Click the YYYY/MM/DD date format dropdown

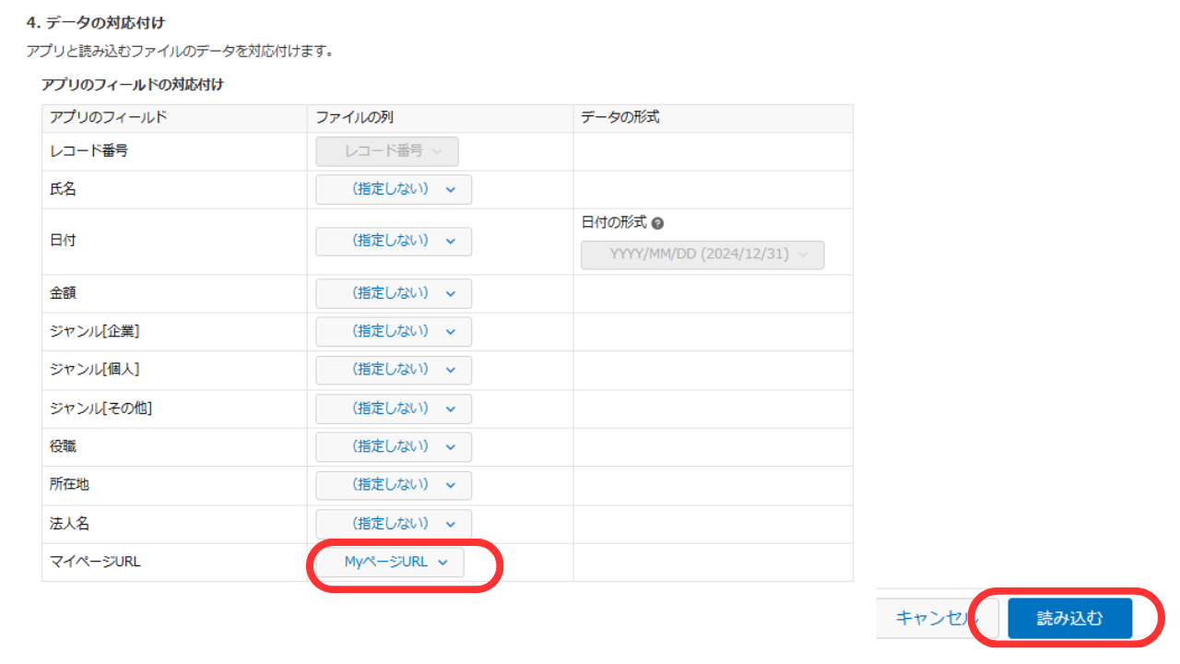click(702, 255)
